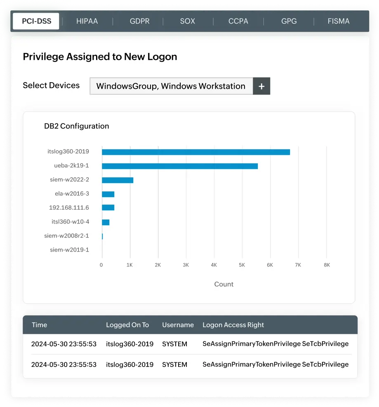Open the Select Devices dropdown
This screenshot has width=379, height=407.
click(170, 86)
